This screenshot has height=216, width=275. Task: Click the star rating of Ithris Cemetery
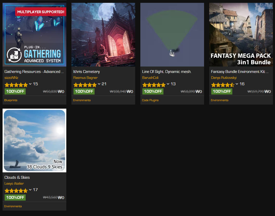[x=85, y=85]
